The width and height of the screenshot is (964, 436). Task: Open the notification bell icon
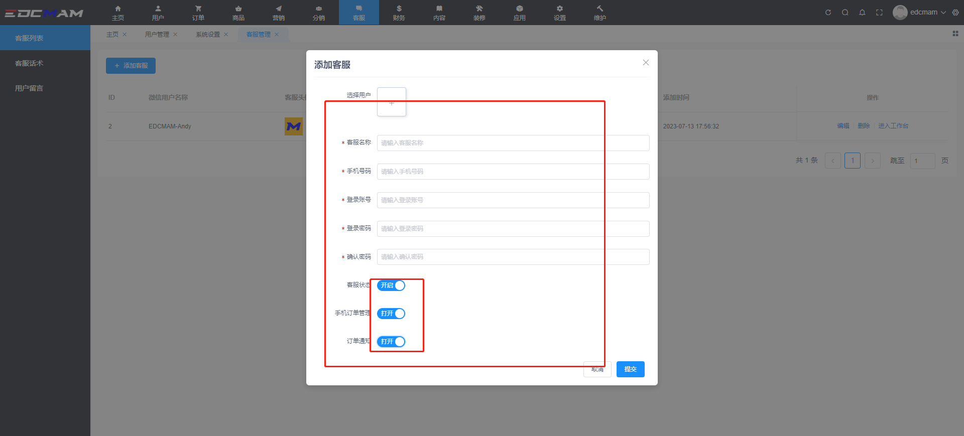[862, 13]
